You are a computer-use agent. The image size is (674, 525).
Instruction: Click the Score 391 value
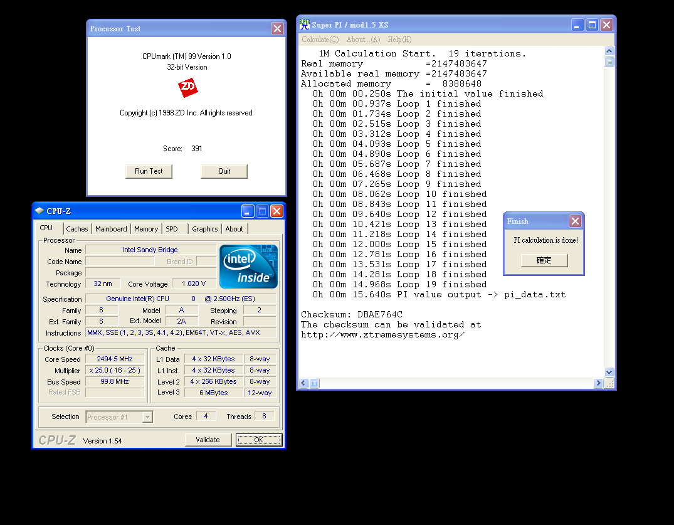196,149
